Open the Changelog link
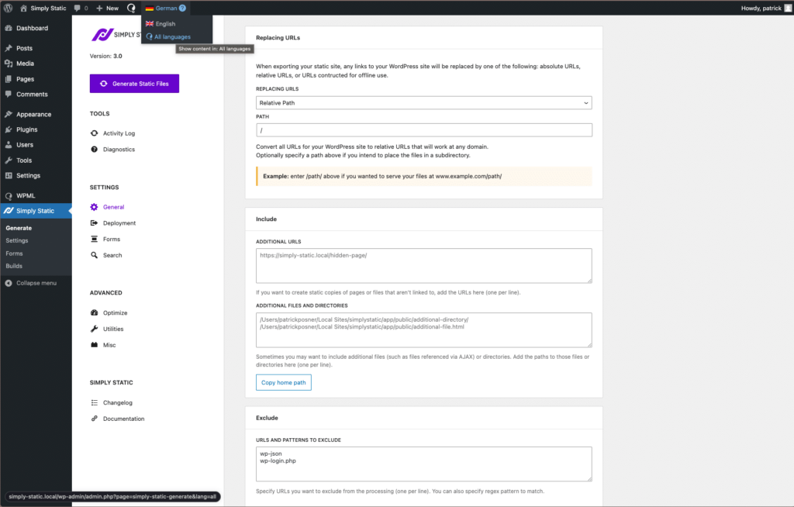The width and height of the screenshot is (794, 507). click(118, 402)
